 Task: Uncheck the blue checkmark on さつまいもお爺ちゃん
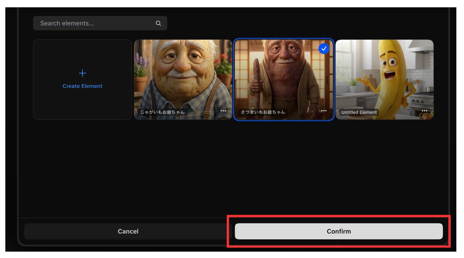tap(324, 49)
